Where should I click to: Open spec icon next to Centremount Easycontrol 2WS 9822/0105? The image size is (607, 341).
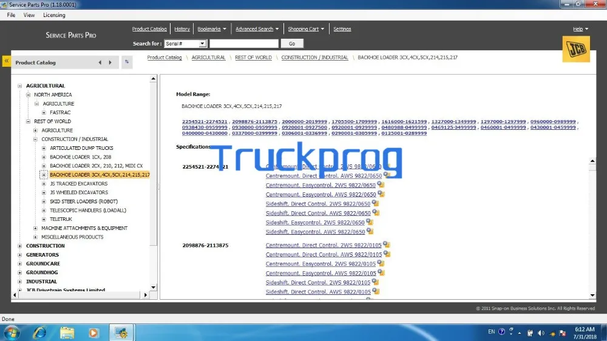[381, 263]
